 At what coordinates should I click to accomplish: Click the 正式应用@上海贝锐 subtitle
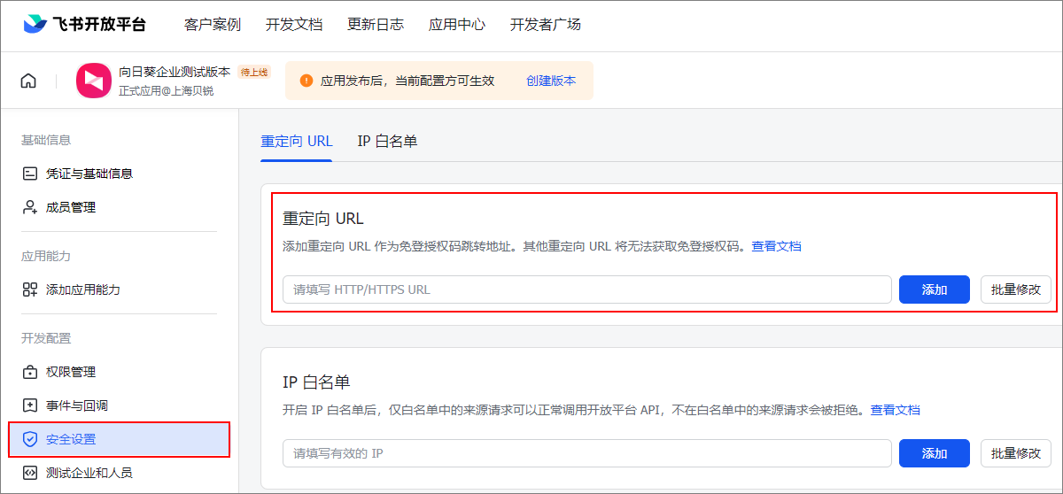click(166, 91)
